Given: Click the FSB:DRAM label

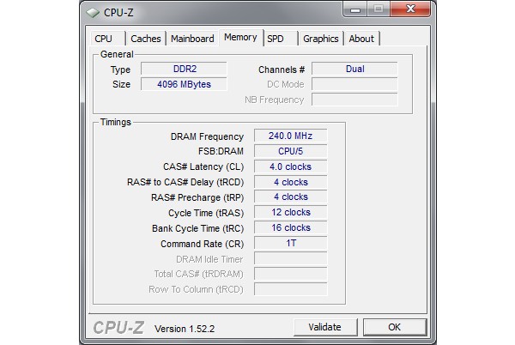Looking at the screenshot, I should (221, 151).
